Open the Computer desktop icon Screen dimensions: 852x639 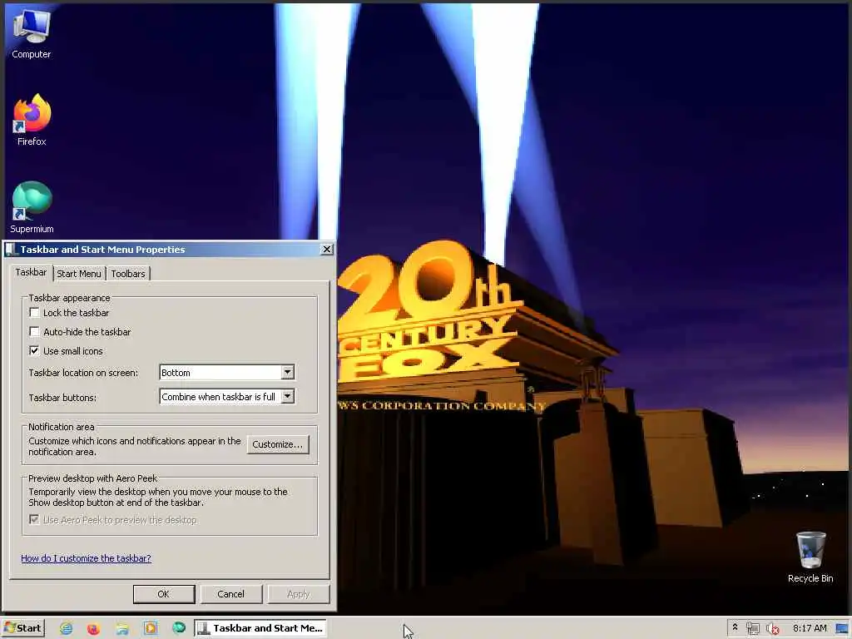coord(31,33)
